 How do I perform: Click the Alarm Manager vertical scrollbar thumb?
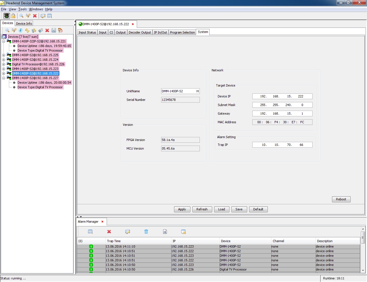363,237
